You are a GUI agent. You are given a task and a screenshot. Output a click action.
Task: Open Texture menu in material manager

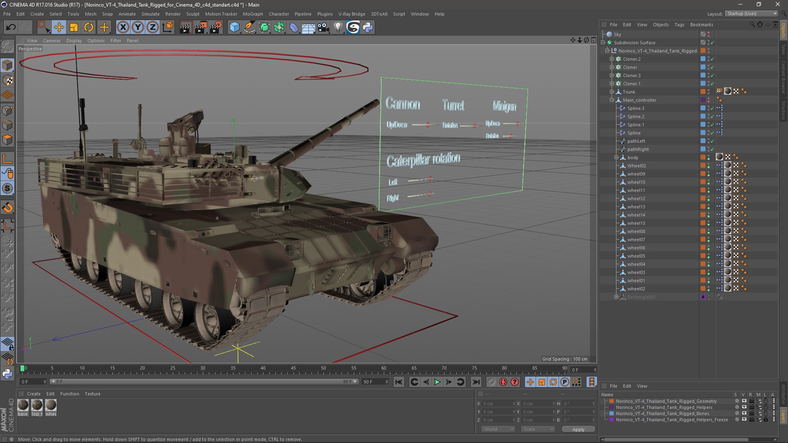[92, 394]
